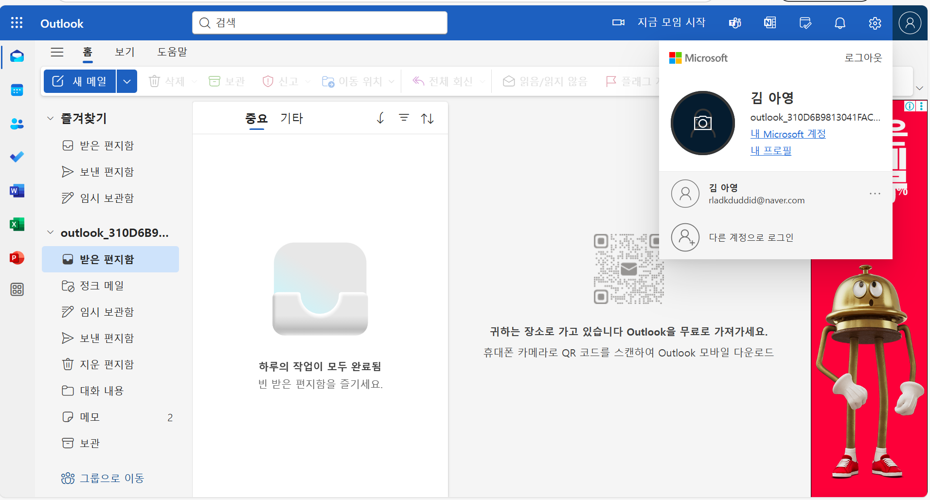The image size is (930, 500).
Task: Open People in the left app rail
Action: (x=17, y=124)
